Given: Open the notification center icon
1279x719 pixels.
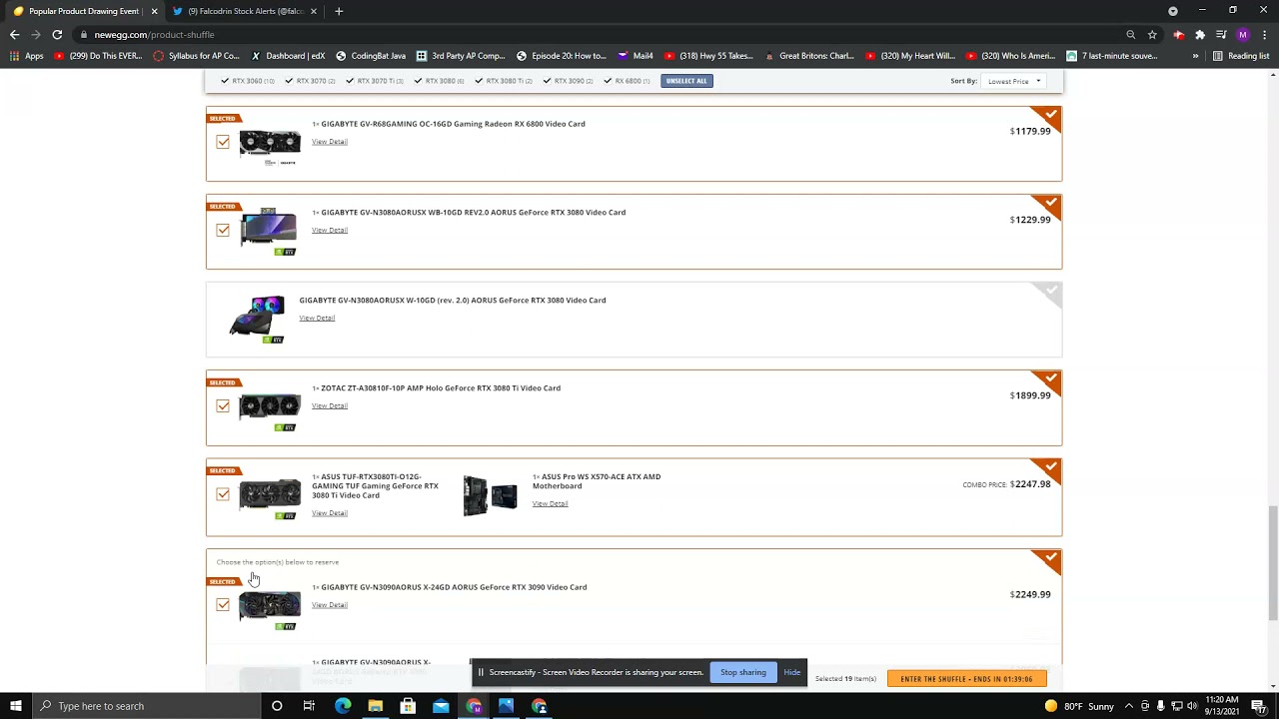Looking at the screenshot, I should 1258,706.
